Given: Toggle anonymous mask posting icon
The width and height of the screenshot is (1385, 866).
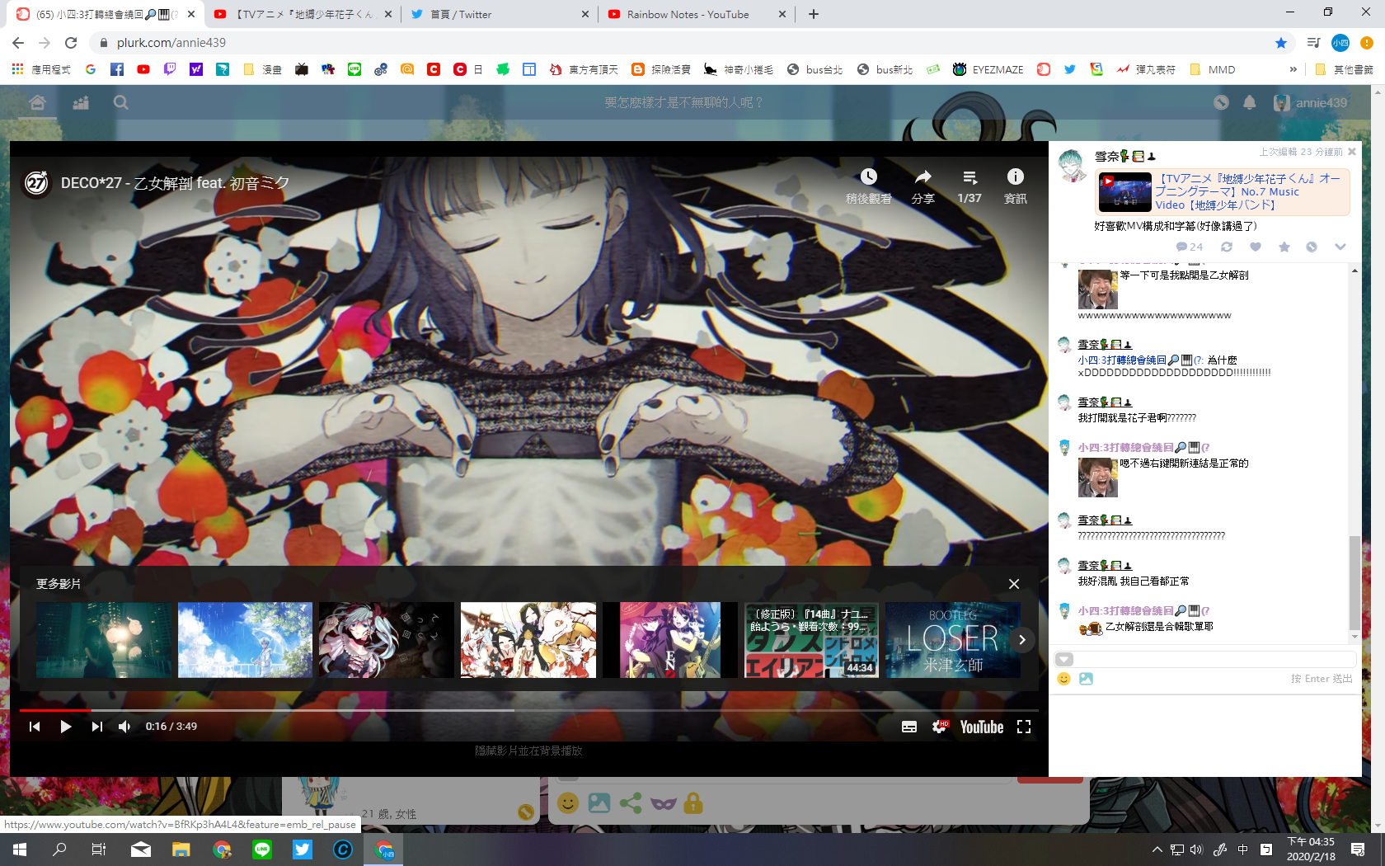Looking at the screenshot, I should (x=664, y=802).
